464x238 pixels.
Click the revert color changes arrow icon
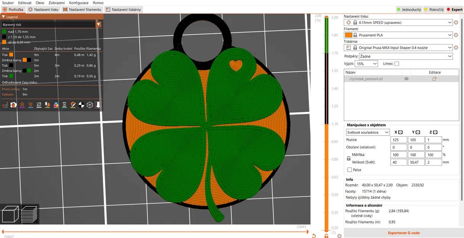pyautogui.click(x=314, y=236)
